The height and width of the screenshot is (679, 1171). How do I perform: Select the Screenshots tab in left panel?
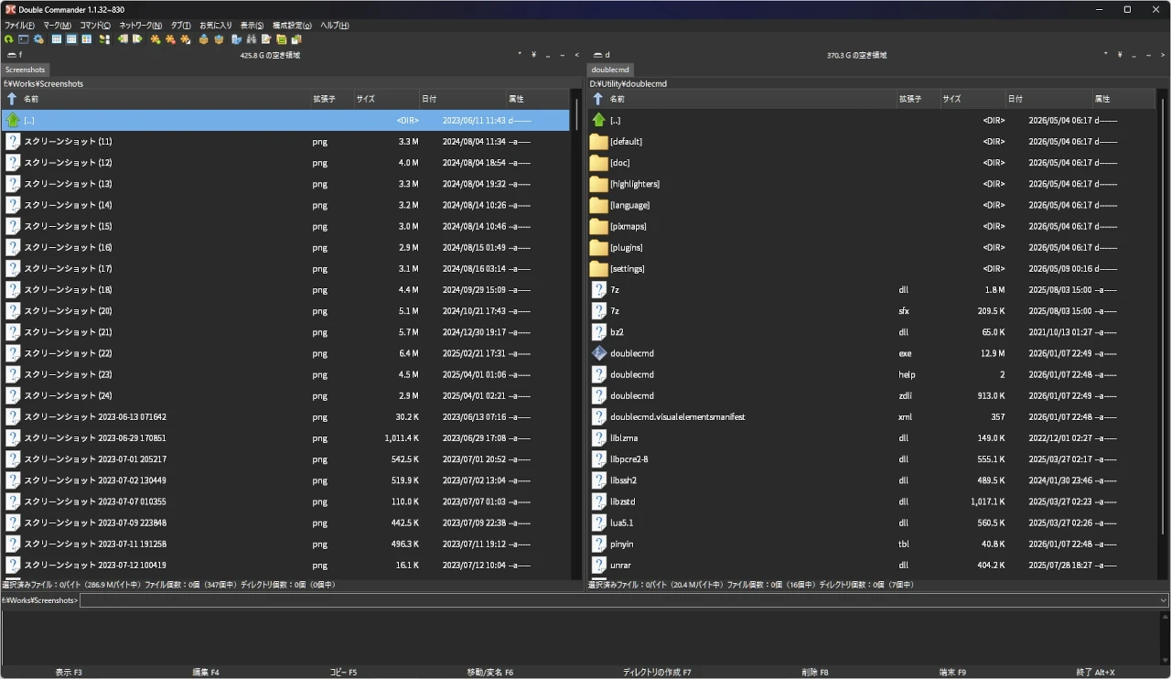[x=25, y=70]
